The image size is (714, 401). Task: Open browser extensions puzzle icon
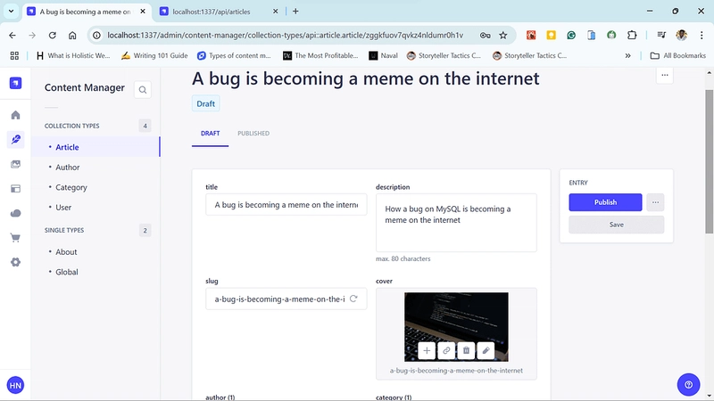632,35
